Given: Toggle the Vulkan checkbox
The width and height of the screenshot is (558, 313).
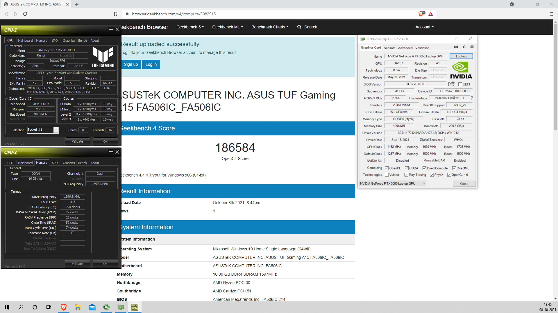Looking at the screenshot, I should click(x=387, y=175).
